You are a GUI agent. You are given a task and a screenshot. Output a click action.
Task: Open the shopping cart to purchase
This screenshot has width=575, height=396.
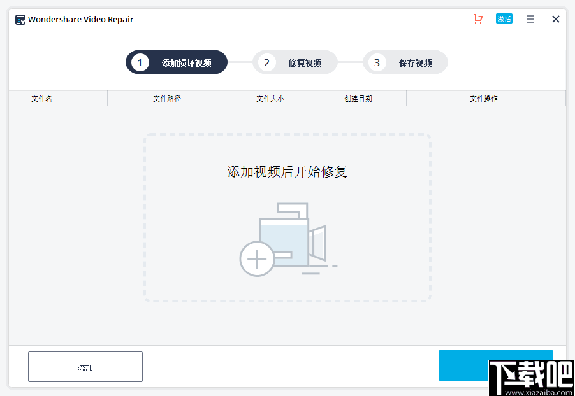[478, 19]
